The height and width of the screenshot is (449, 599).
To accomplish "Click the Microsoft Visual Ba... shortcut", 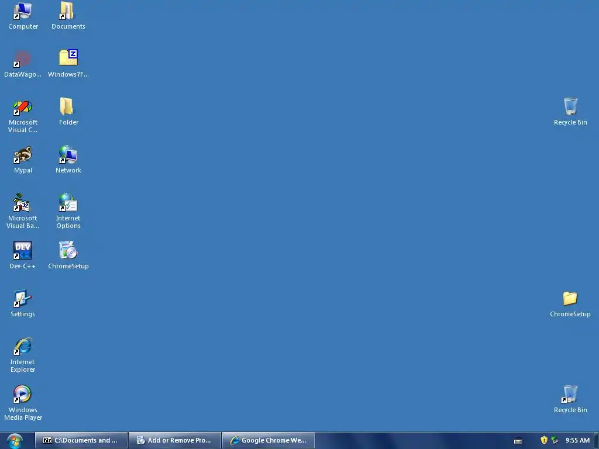I will 23,212.
